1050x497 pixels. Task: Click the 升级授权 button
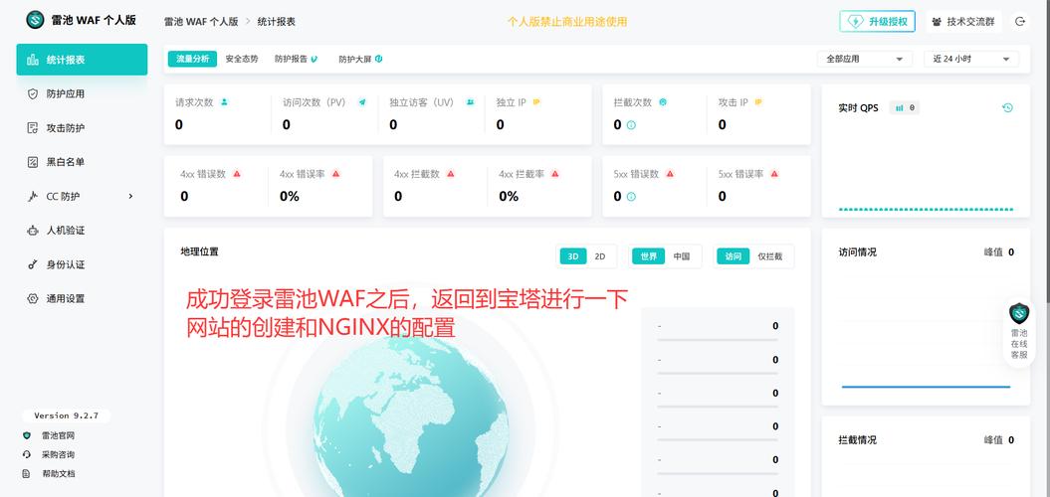[877, 22]
